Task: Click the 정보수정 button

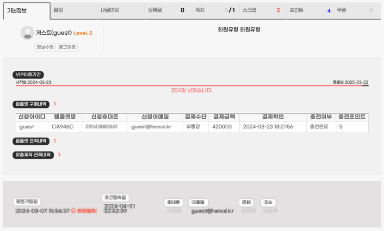Action: pyautogui.click(x=45, y=47)
